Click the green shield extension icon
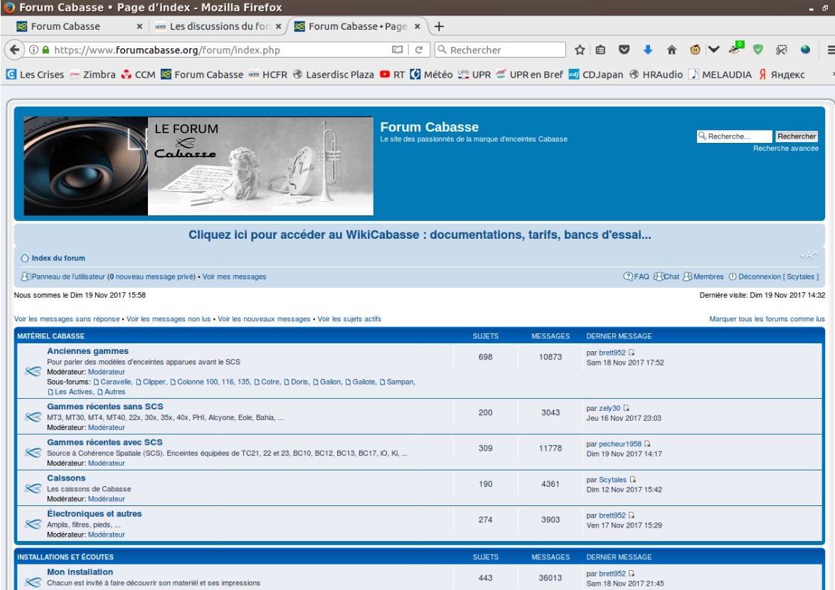The image size is (835, 590). click(x=757, y=50)
